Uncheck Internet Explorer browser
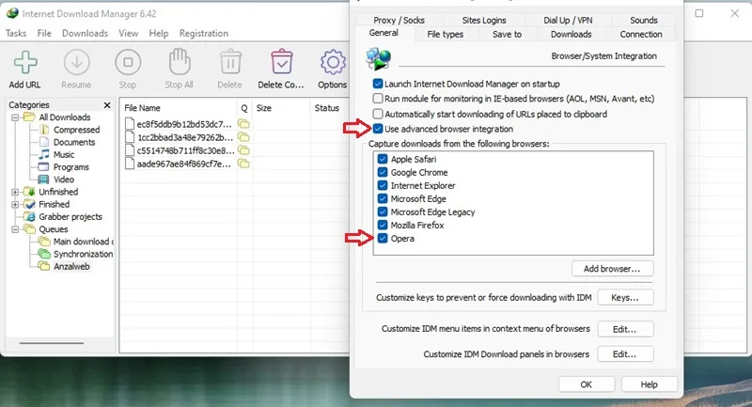The height and width of the screenshot is (407, 752). [383, 185]
